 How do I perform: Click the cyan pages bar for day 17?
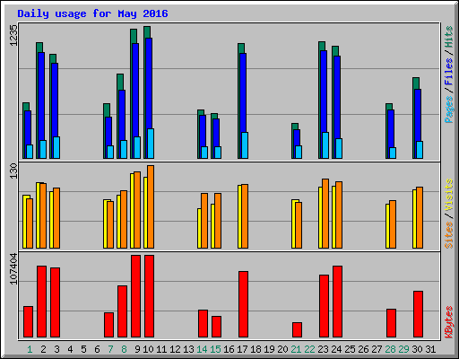245,145
